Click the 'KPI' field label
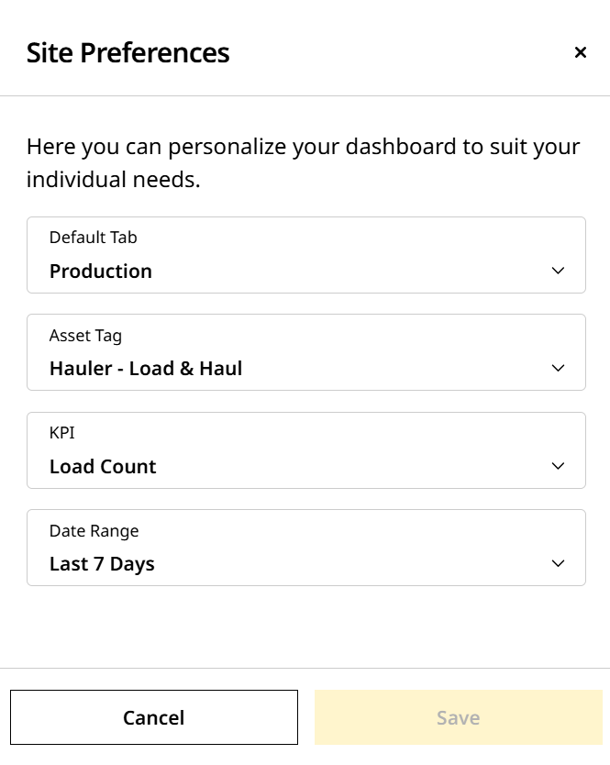610x765 pixels. tap(61, 433)
